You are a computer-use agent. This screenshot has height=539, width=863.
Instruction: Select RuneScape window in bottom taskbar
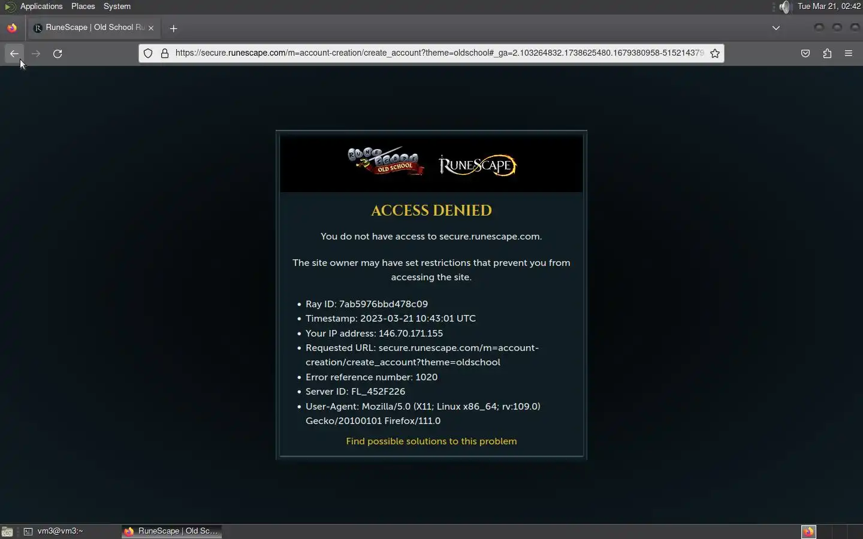(172, 531)
